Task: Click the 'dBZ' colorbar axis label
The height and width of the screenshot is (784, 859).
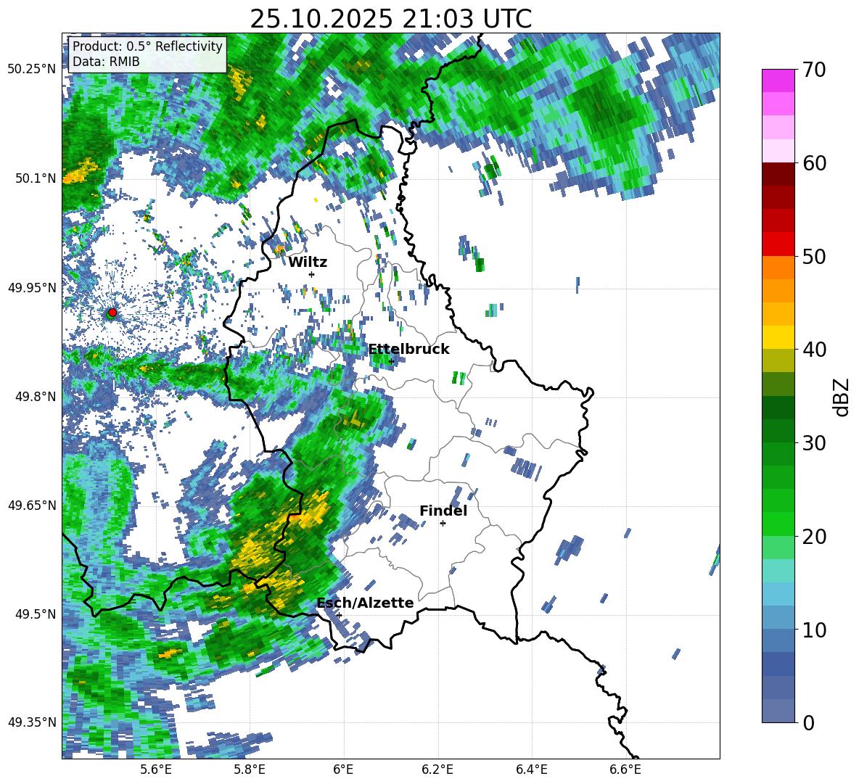Action: [x=842, y=397]
